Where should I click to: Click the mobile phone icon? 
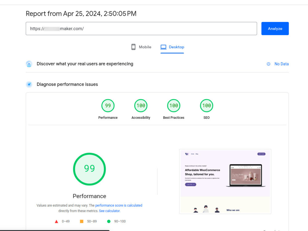(x=133, y=47)
